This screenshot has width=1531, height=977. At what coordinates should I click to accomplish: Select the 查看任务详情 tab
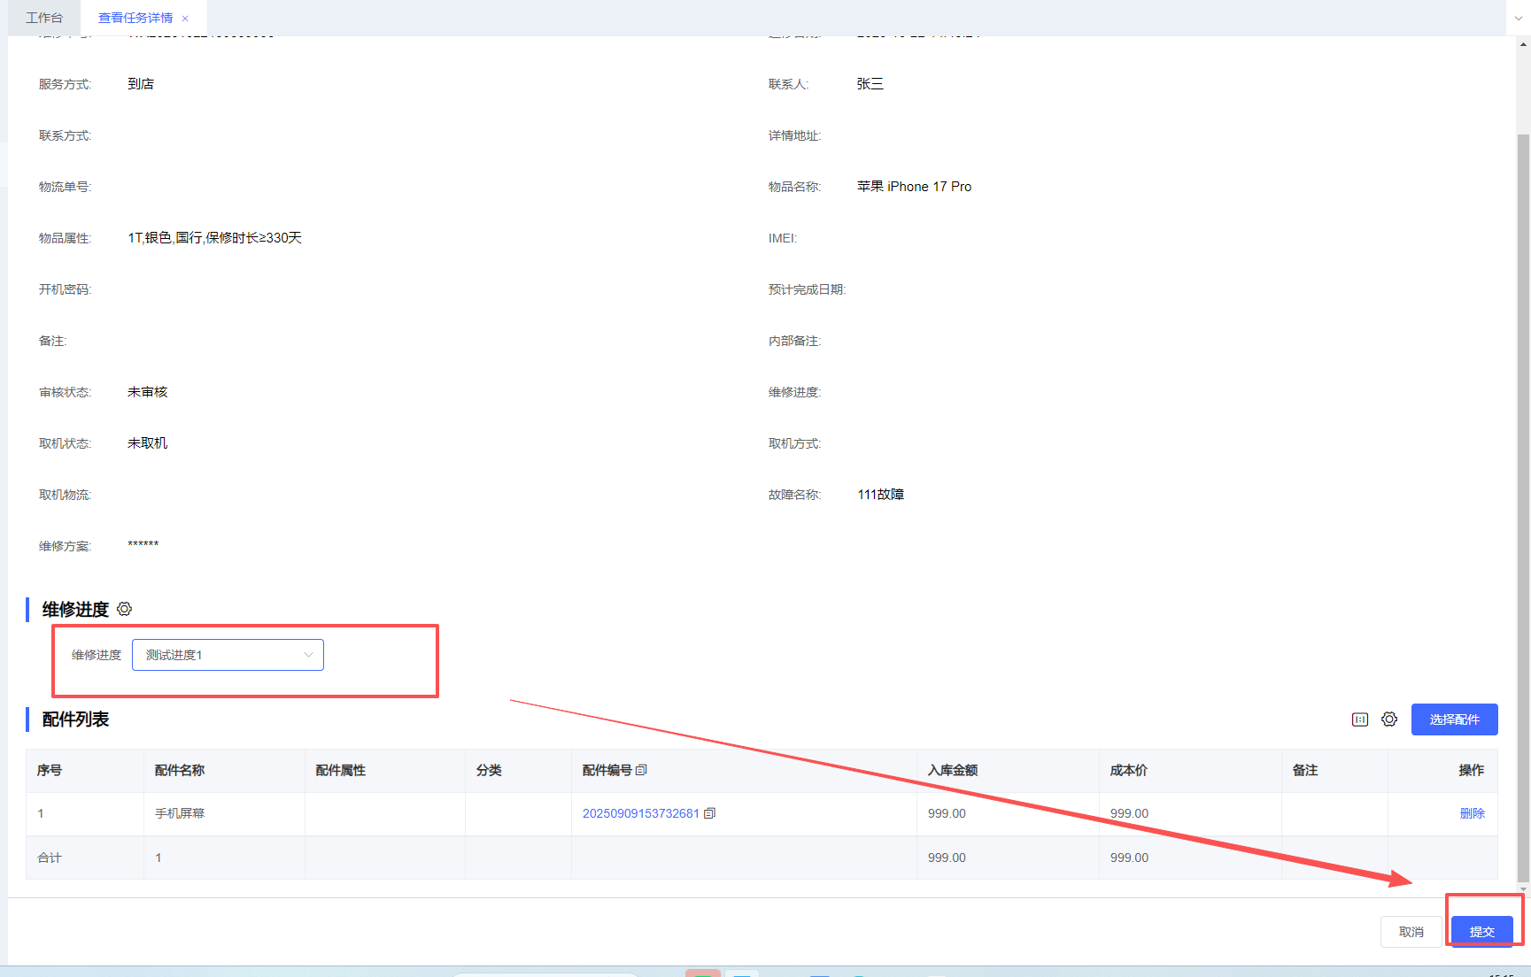coord(135,18)
